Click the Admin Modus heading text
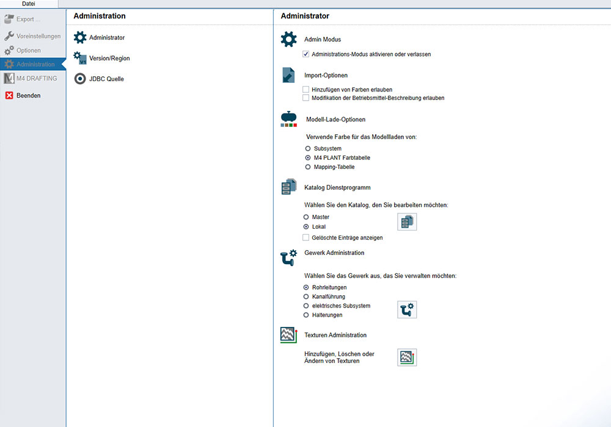The width and height of the screenshot is (611, 427). coord(323,39)
